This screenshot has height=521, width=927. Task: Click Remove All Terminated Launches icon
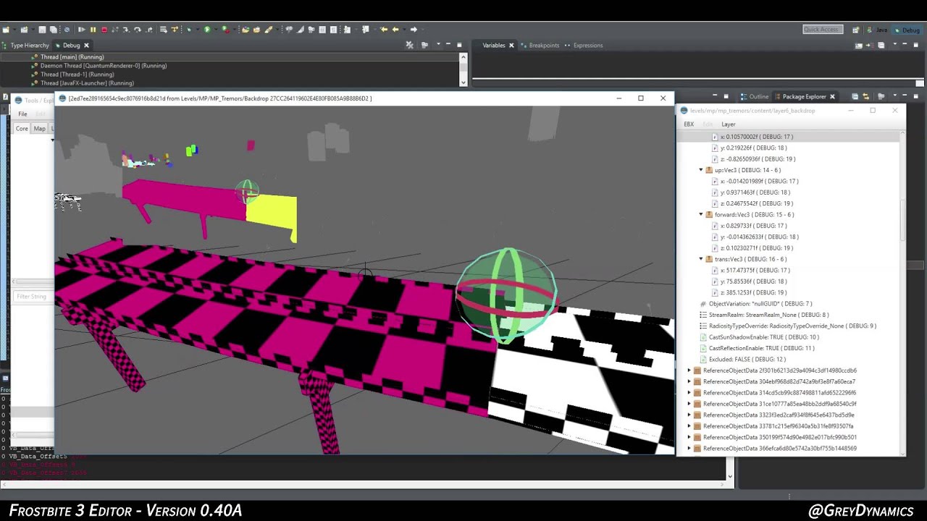[x=409, y=45]
